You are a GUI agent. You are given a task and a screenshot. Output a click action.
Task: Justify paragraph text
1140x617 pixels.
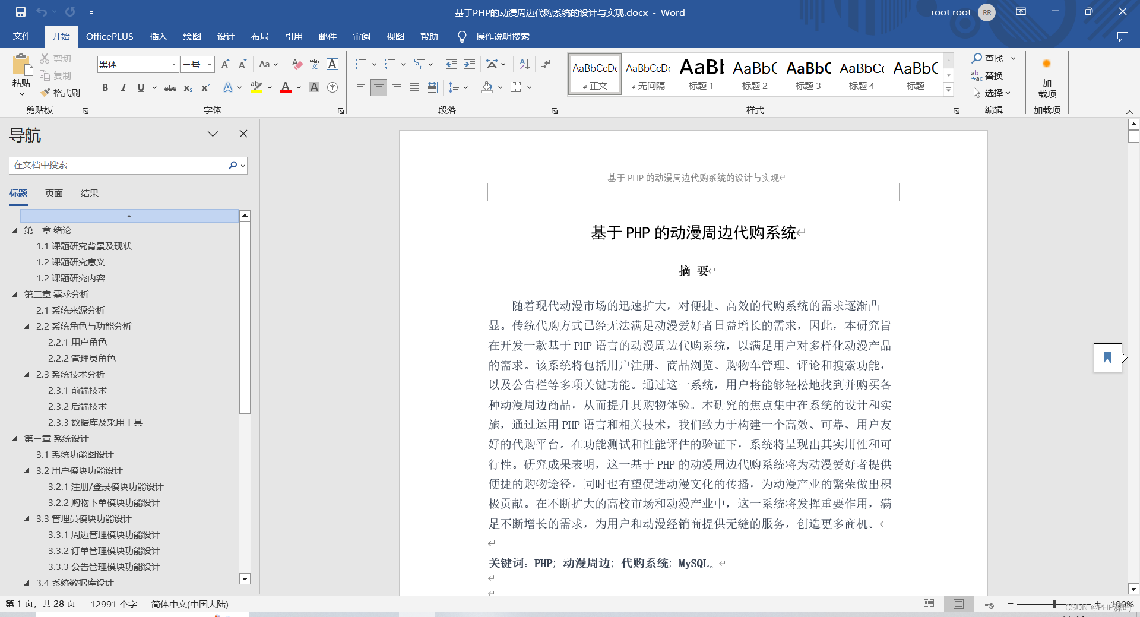[414, 88]
